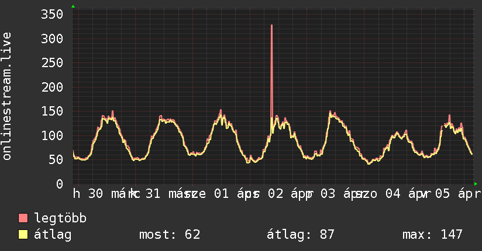Viewport: 482px width, 251px height.
Task: Click the x-axis date label 01
Action: [221, 194]
